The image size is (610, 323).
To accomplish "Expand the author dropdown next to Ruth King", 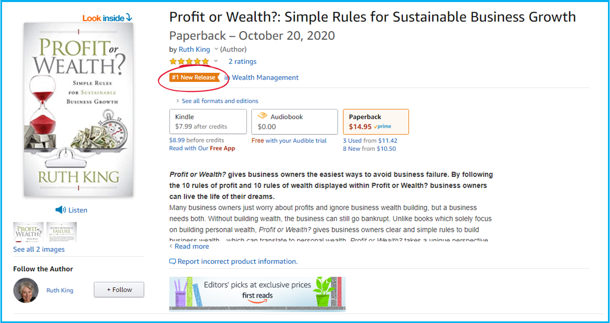I will (216, 49).
